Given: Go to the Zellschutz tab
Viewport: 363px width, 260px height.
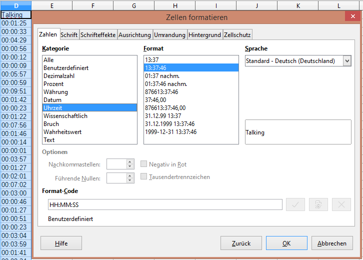Looking at the screenshot, I should [x=237, y=35].
